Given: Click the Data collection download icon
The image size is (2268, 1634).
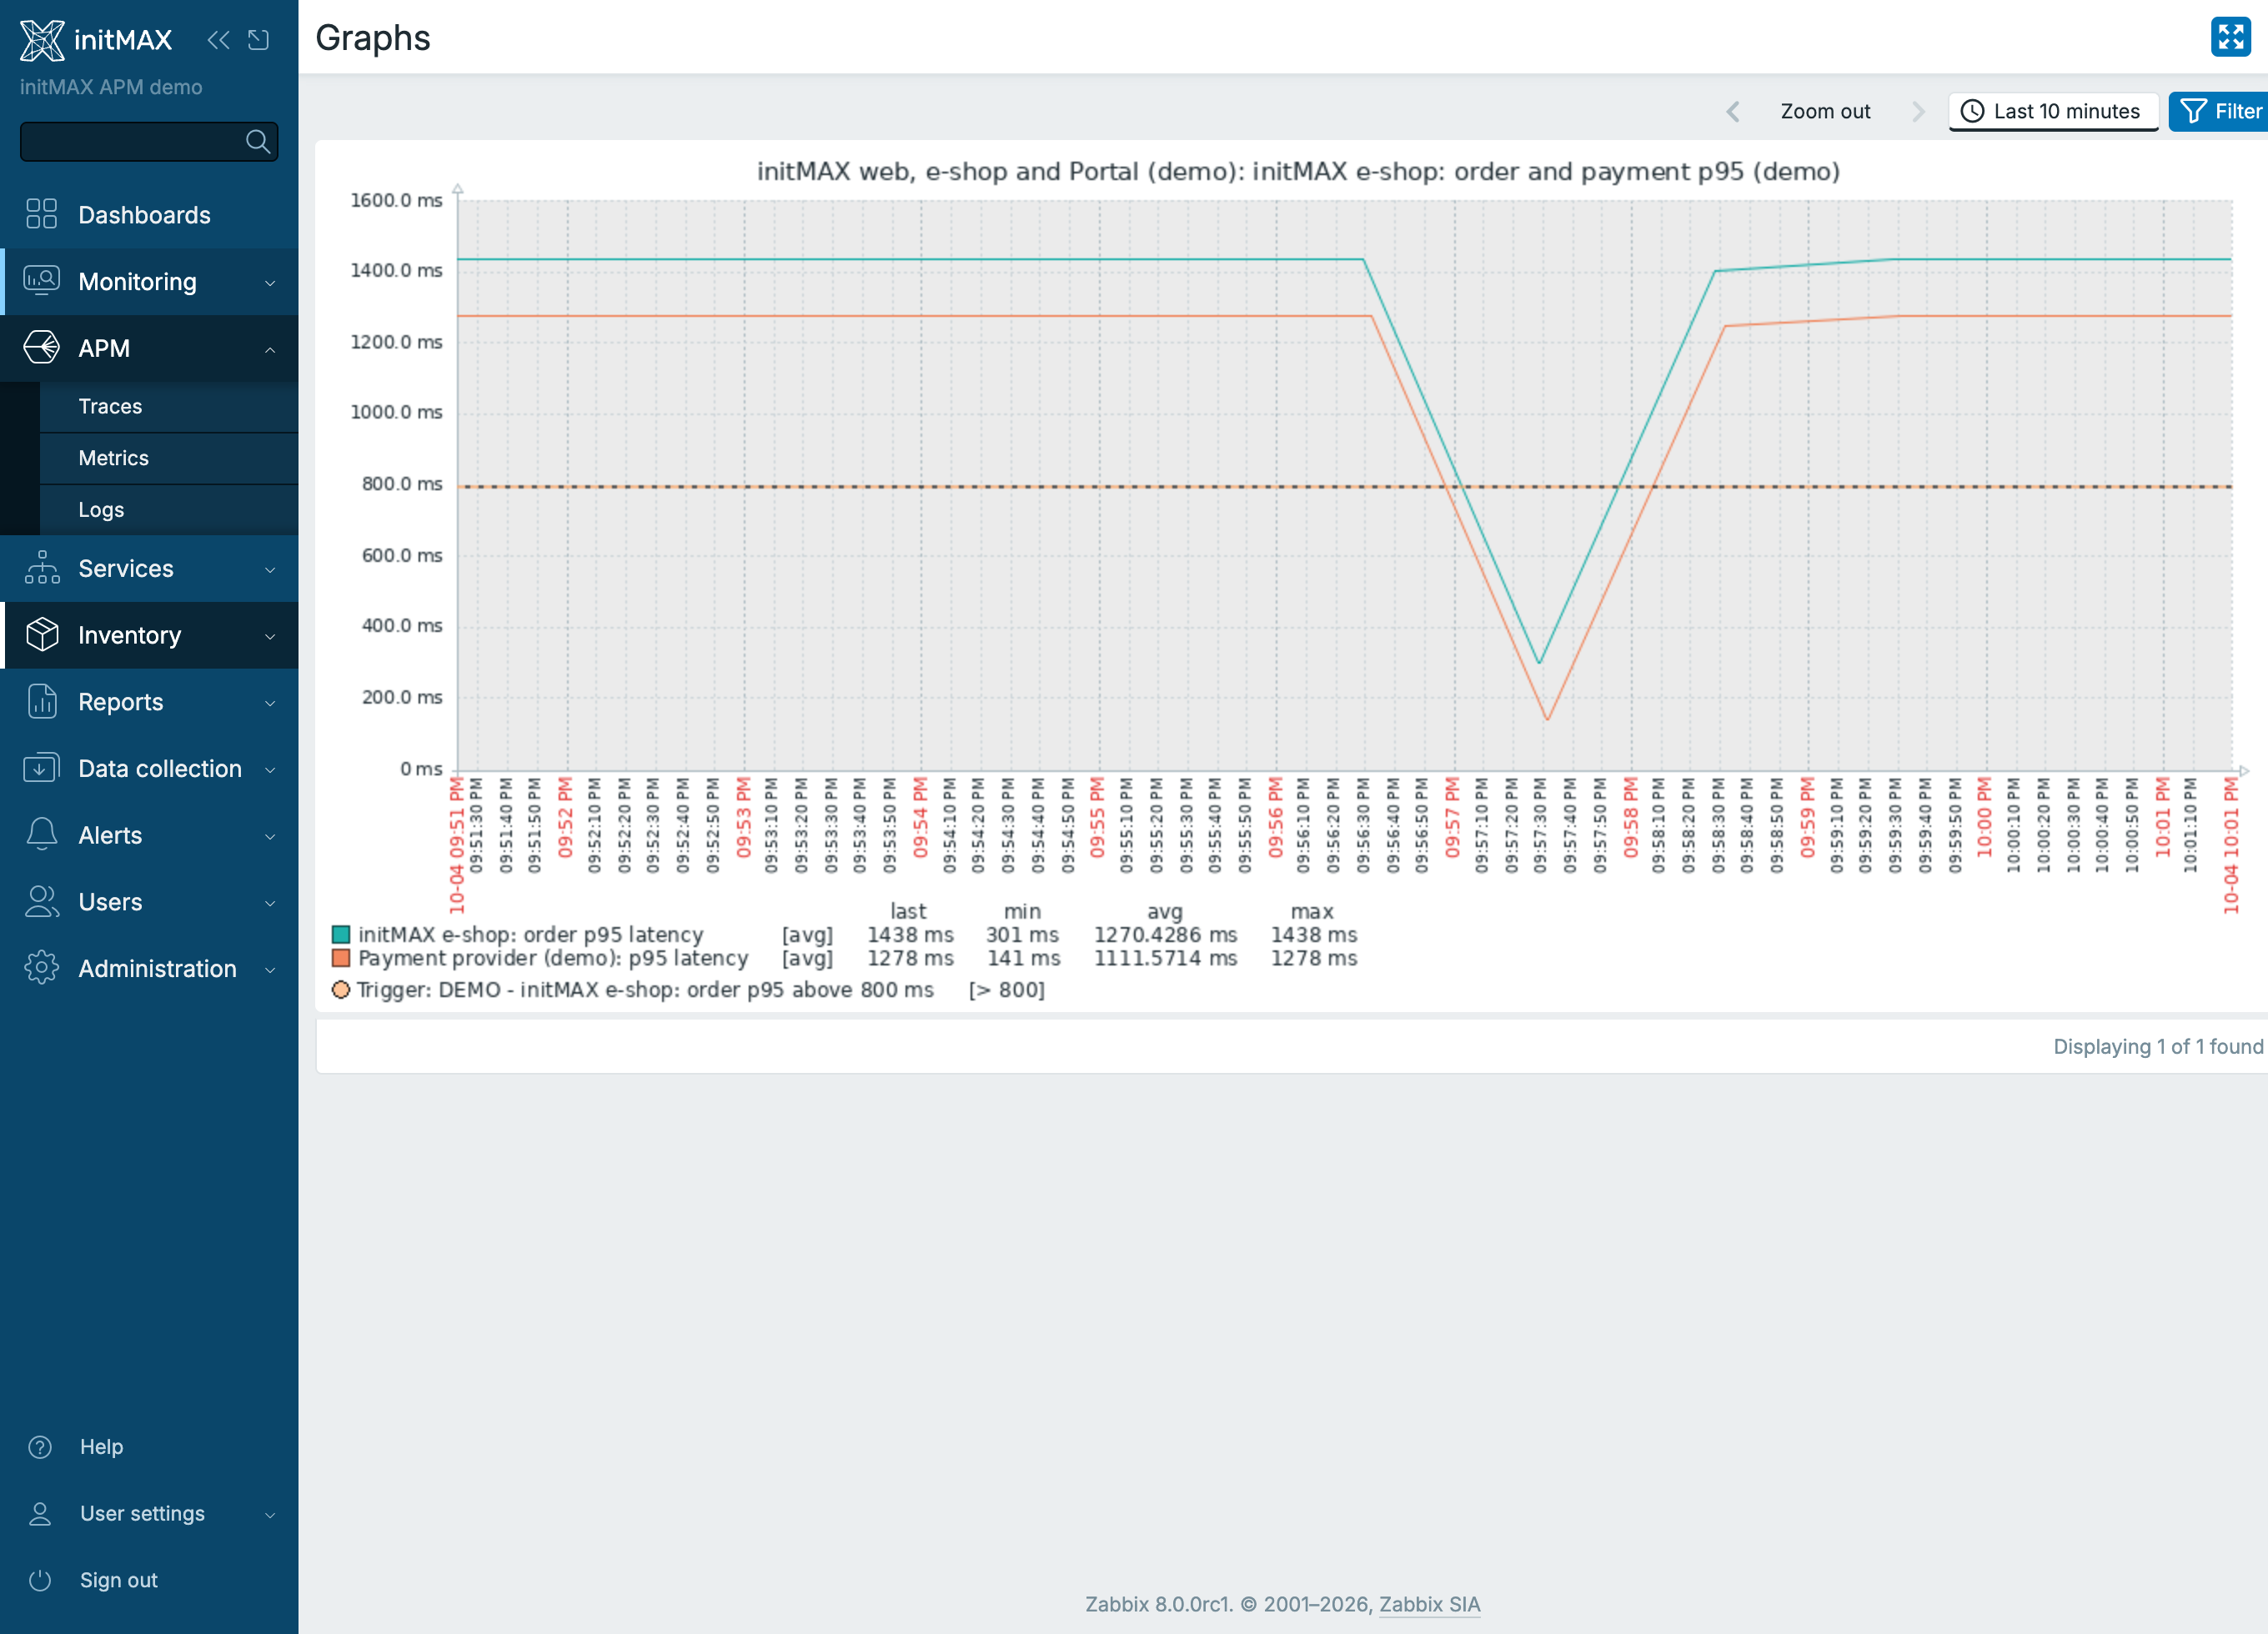Looking at the screenshot, I should pyautogui.click(x=41, y=768).
